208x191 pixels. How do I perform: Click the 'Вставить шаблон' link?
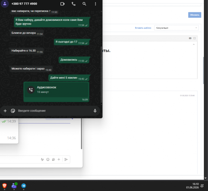(143, 28)
